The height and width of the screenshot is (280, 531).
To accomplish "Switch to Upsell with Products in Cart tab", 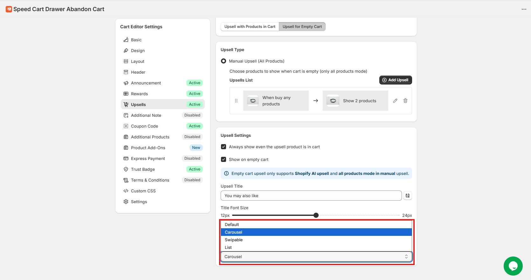I will pos(250,27).
